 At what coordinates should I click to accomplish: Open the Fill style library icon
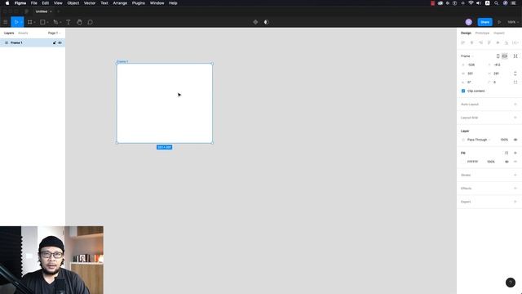pyautogui.click(x=507, y=153)
